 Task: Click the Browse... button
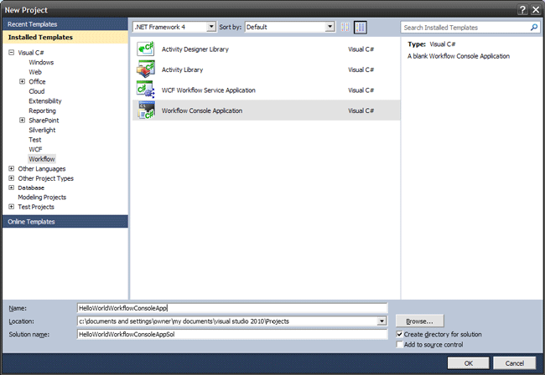pos(419,321)
